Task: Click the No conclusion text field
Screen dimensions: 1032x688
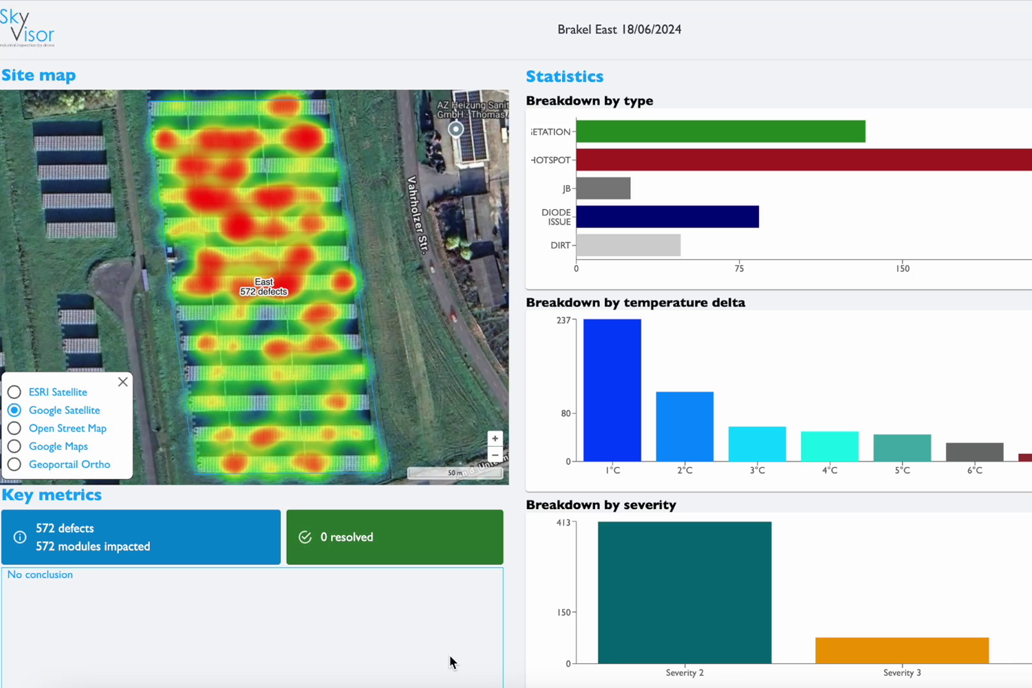Action: 252,627
